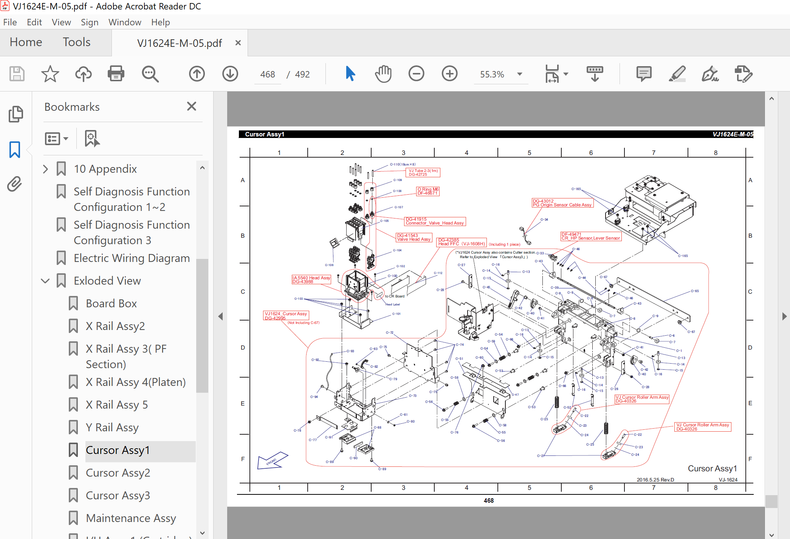790x539 pixels.
Task: Open the File menu
Action: click(x=10, y=22)
